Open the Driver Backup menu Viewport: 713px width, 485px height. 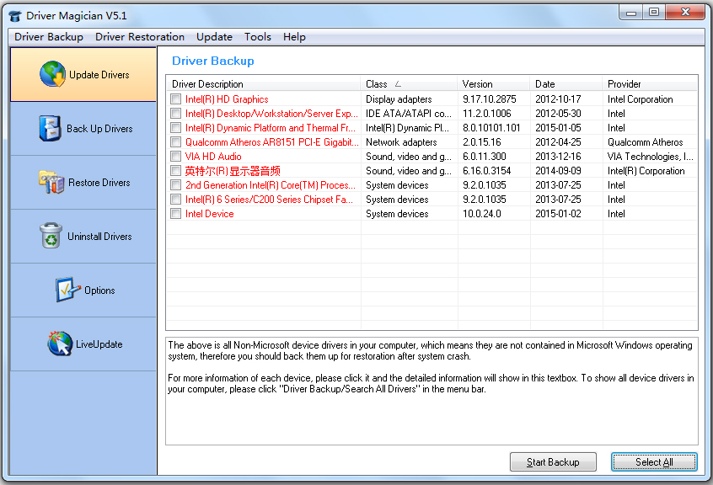pyautogui.click(x=49, y=37)
